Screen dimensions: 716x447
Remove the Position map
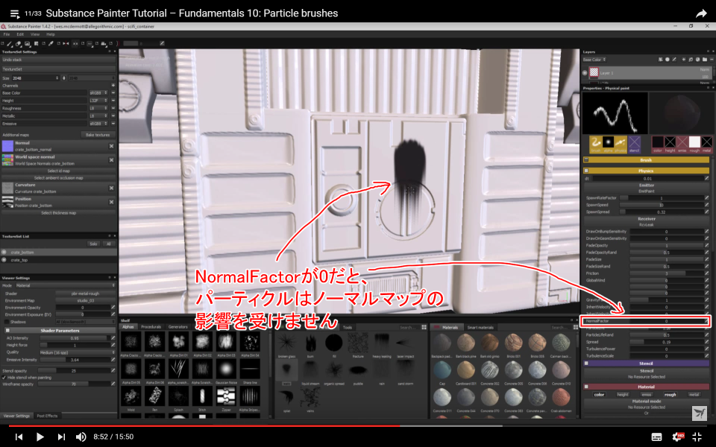[x=111, y=202]
